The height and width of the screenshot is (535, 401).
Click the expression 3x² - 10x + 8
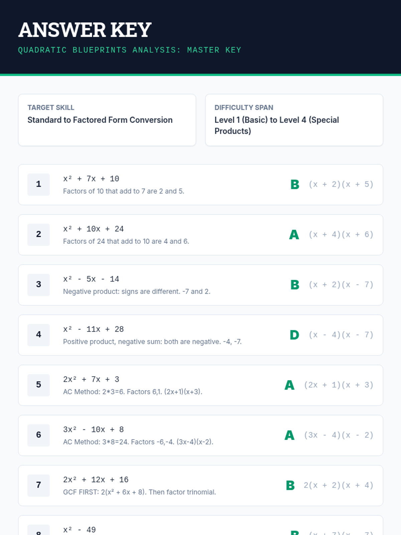[x=94, y=429]
